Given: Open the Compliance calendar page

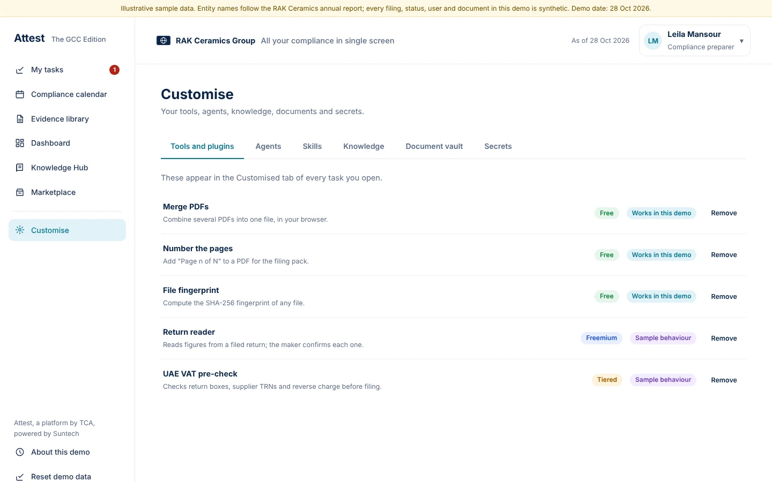Looking at the screenshot, I should pyautogui.click(x=67, y=95).
